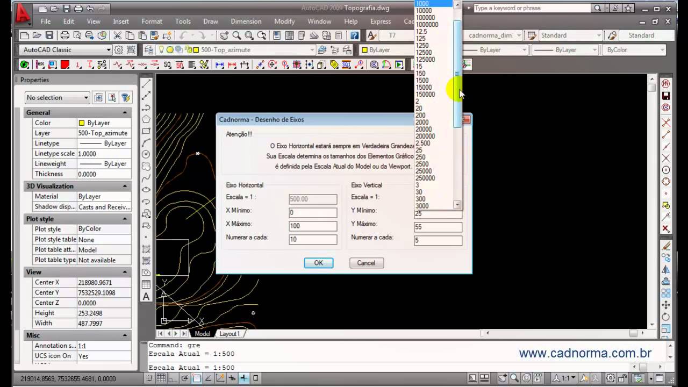Select the Polygon draw tool

point(146,119)
